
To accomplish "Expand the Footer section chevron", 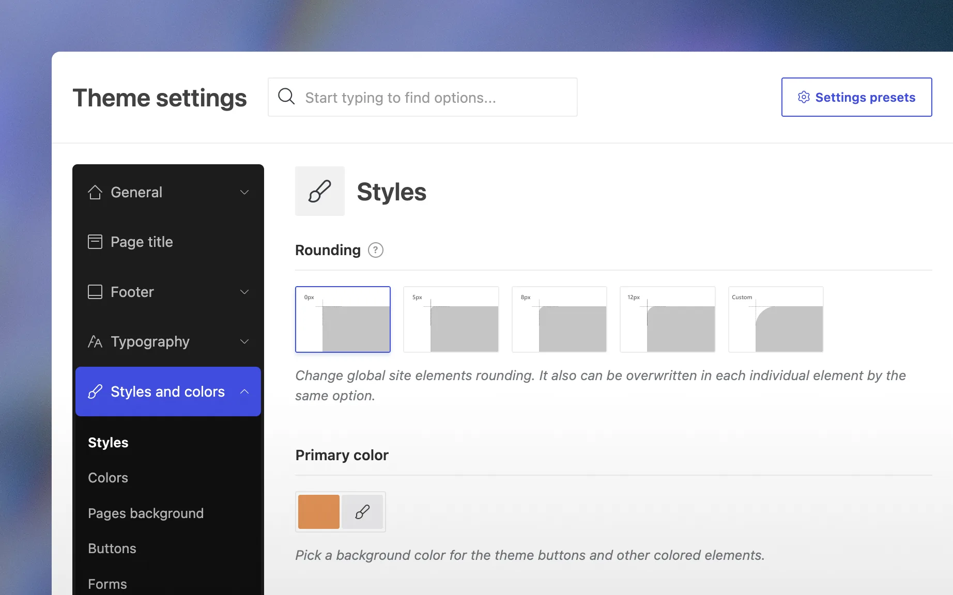I will click(x=244, y=292).
